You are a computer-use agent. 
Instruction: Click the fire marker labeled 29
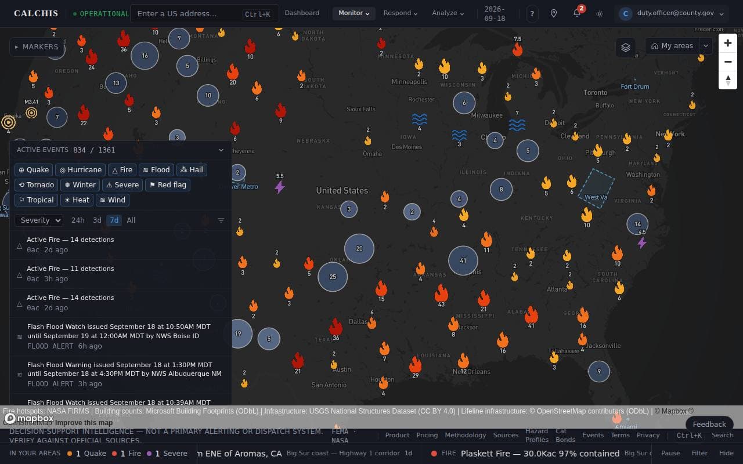tap(415, 365)
